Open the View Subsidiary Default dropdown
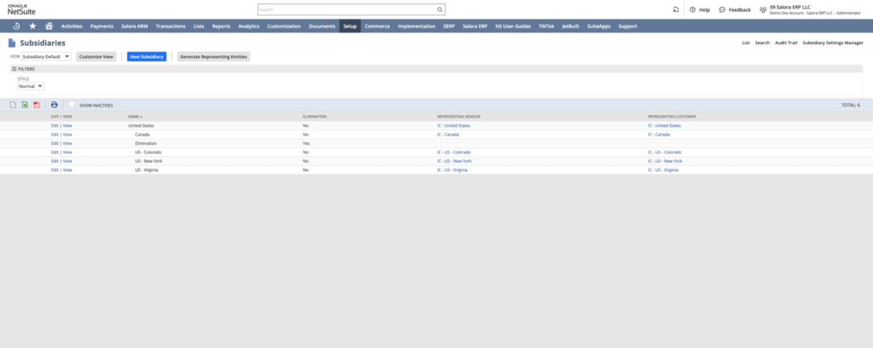 46,56
